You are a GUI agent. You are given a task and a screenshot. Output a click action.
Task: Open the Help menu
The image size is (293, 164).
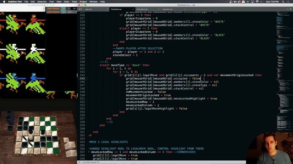[103, 2]
